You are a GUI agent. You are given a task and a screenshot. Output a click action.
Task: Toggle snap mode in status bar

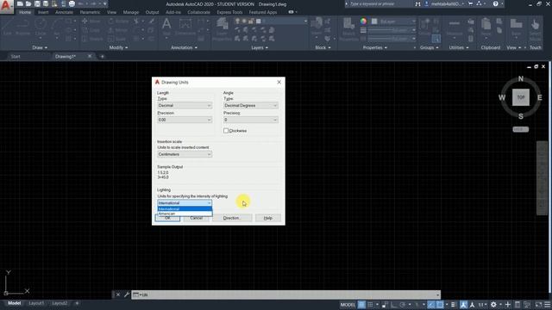370,305
